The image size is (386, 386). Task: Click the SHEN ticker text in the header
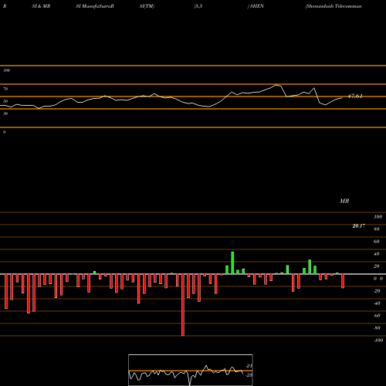point(257,6)
